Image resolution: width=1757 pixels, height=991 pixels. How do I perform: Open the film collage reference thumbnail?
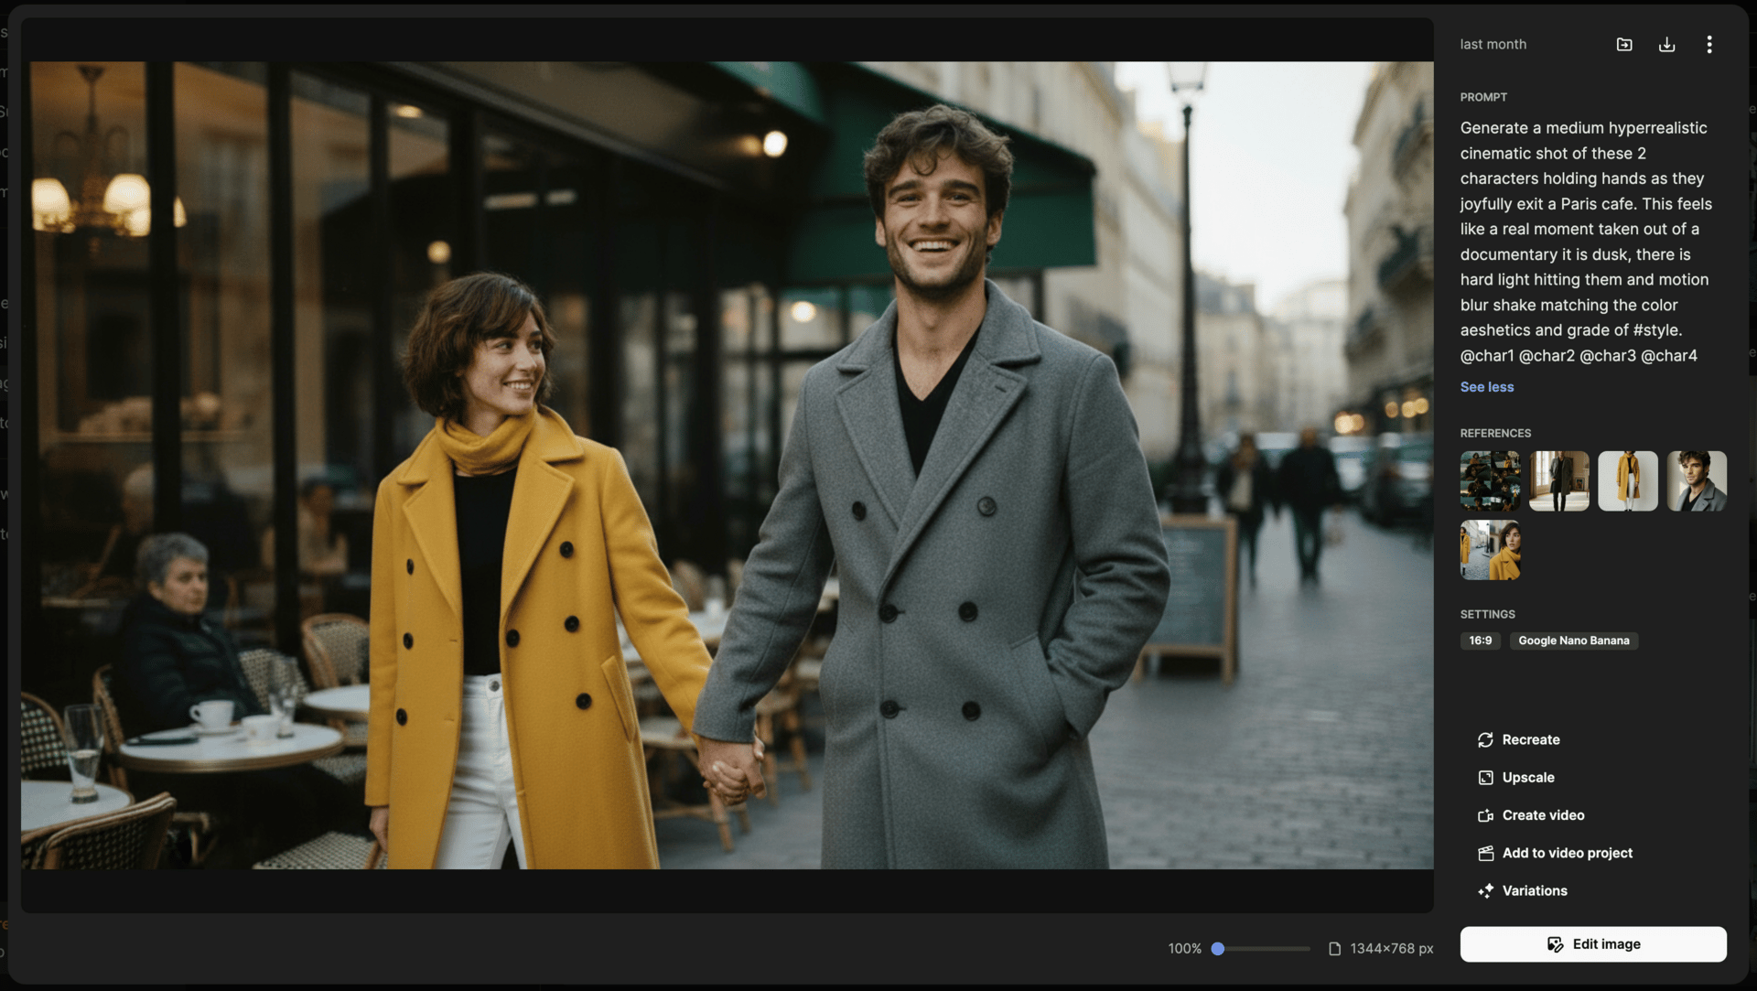(1490, 480)
